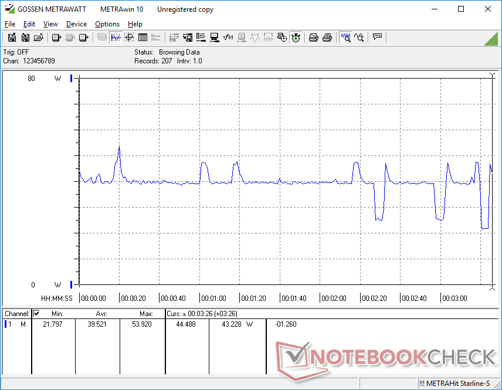Click the cursor arrow at graph top right

click(x=492, y=75)
